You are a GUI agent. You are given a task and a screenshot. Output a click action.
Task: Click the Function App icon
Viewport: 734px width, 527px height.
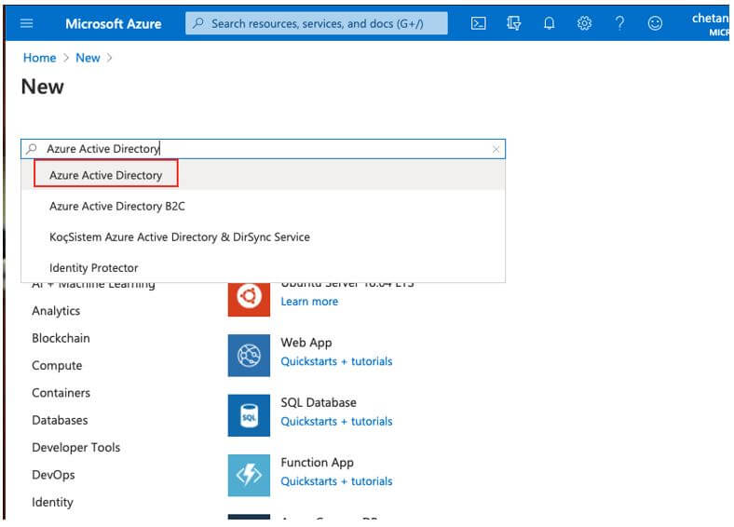(249, 476)
